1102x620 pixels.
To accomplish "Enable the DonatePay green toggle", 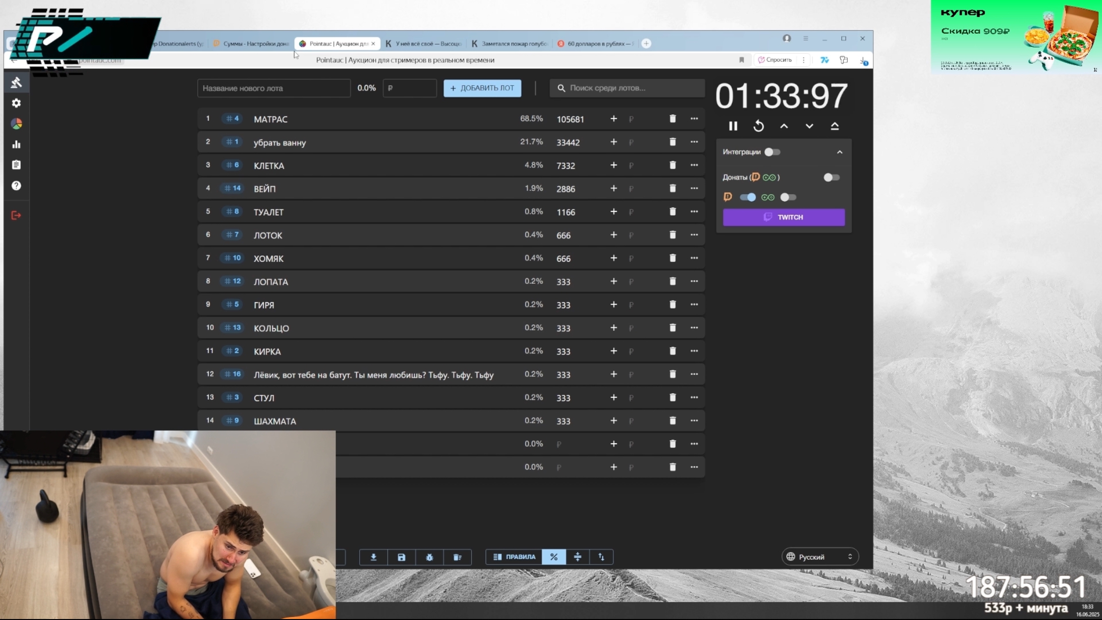I will click(788, 198).
